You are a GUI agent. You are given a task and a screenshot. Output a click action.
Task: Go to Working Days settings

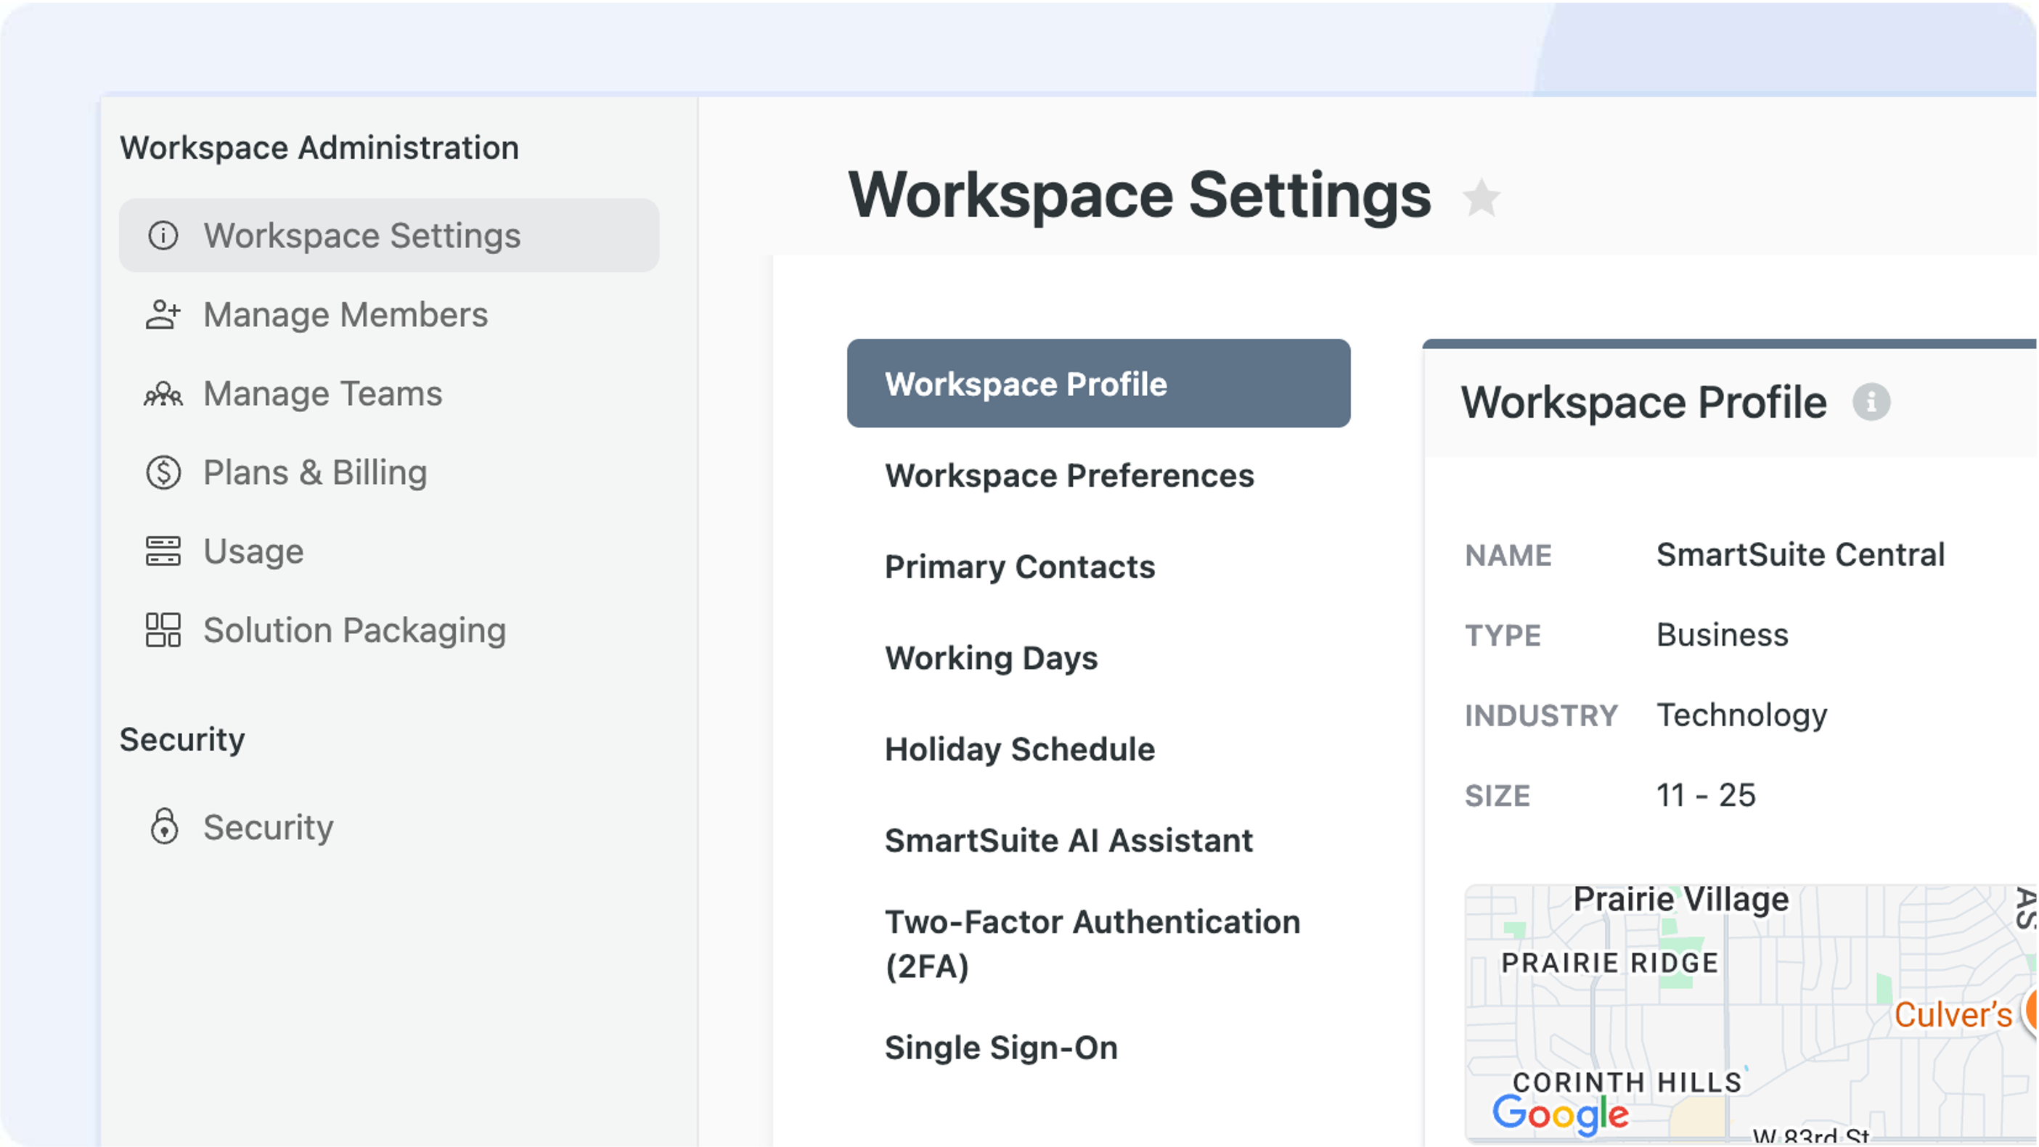pos(991,658)
